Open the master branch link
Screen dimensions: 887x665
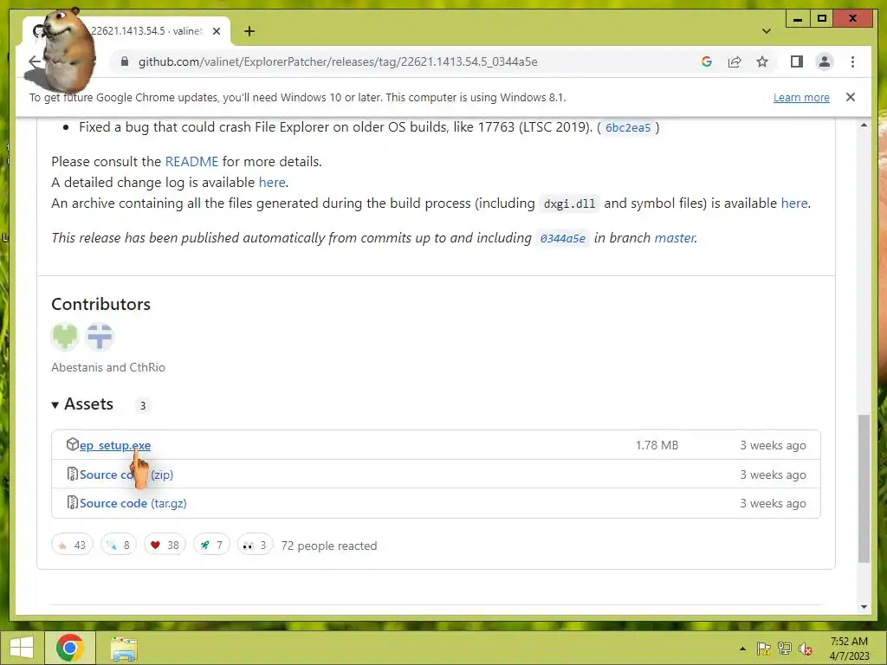(x=674, y=238)
